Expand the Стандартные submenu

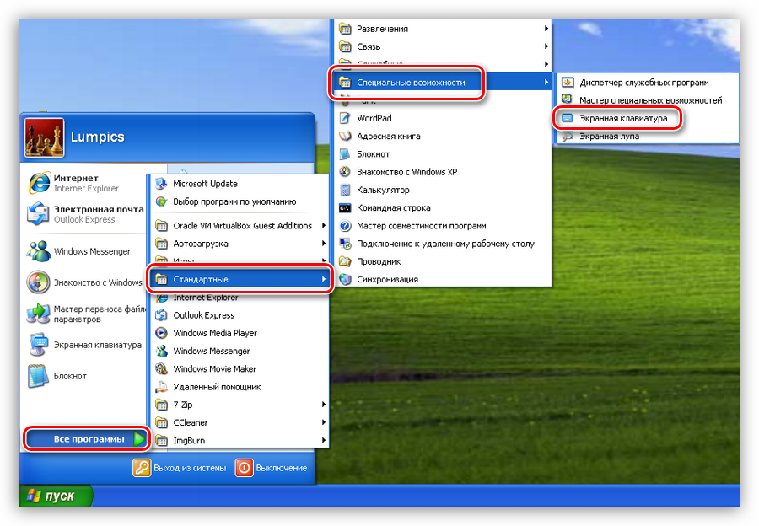[240, 279]
